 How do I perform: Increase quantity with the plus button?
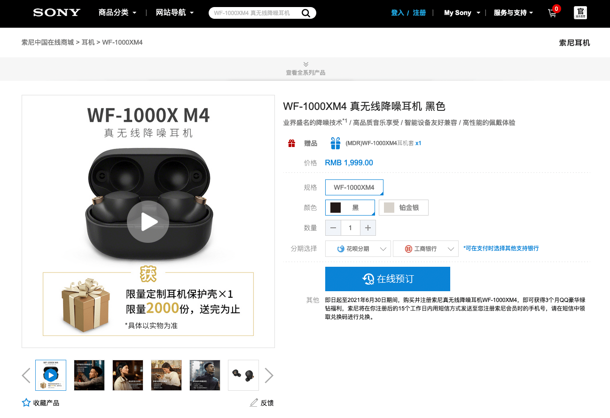[x=368, y=228]
